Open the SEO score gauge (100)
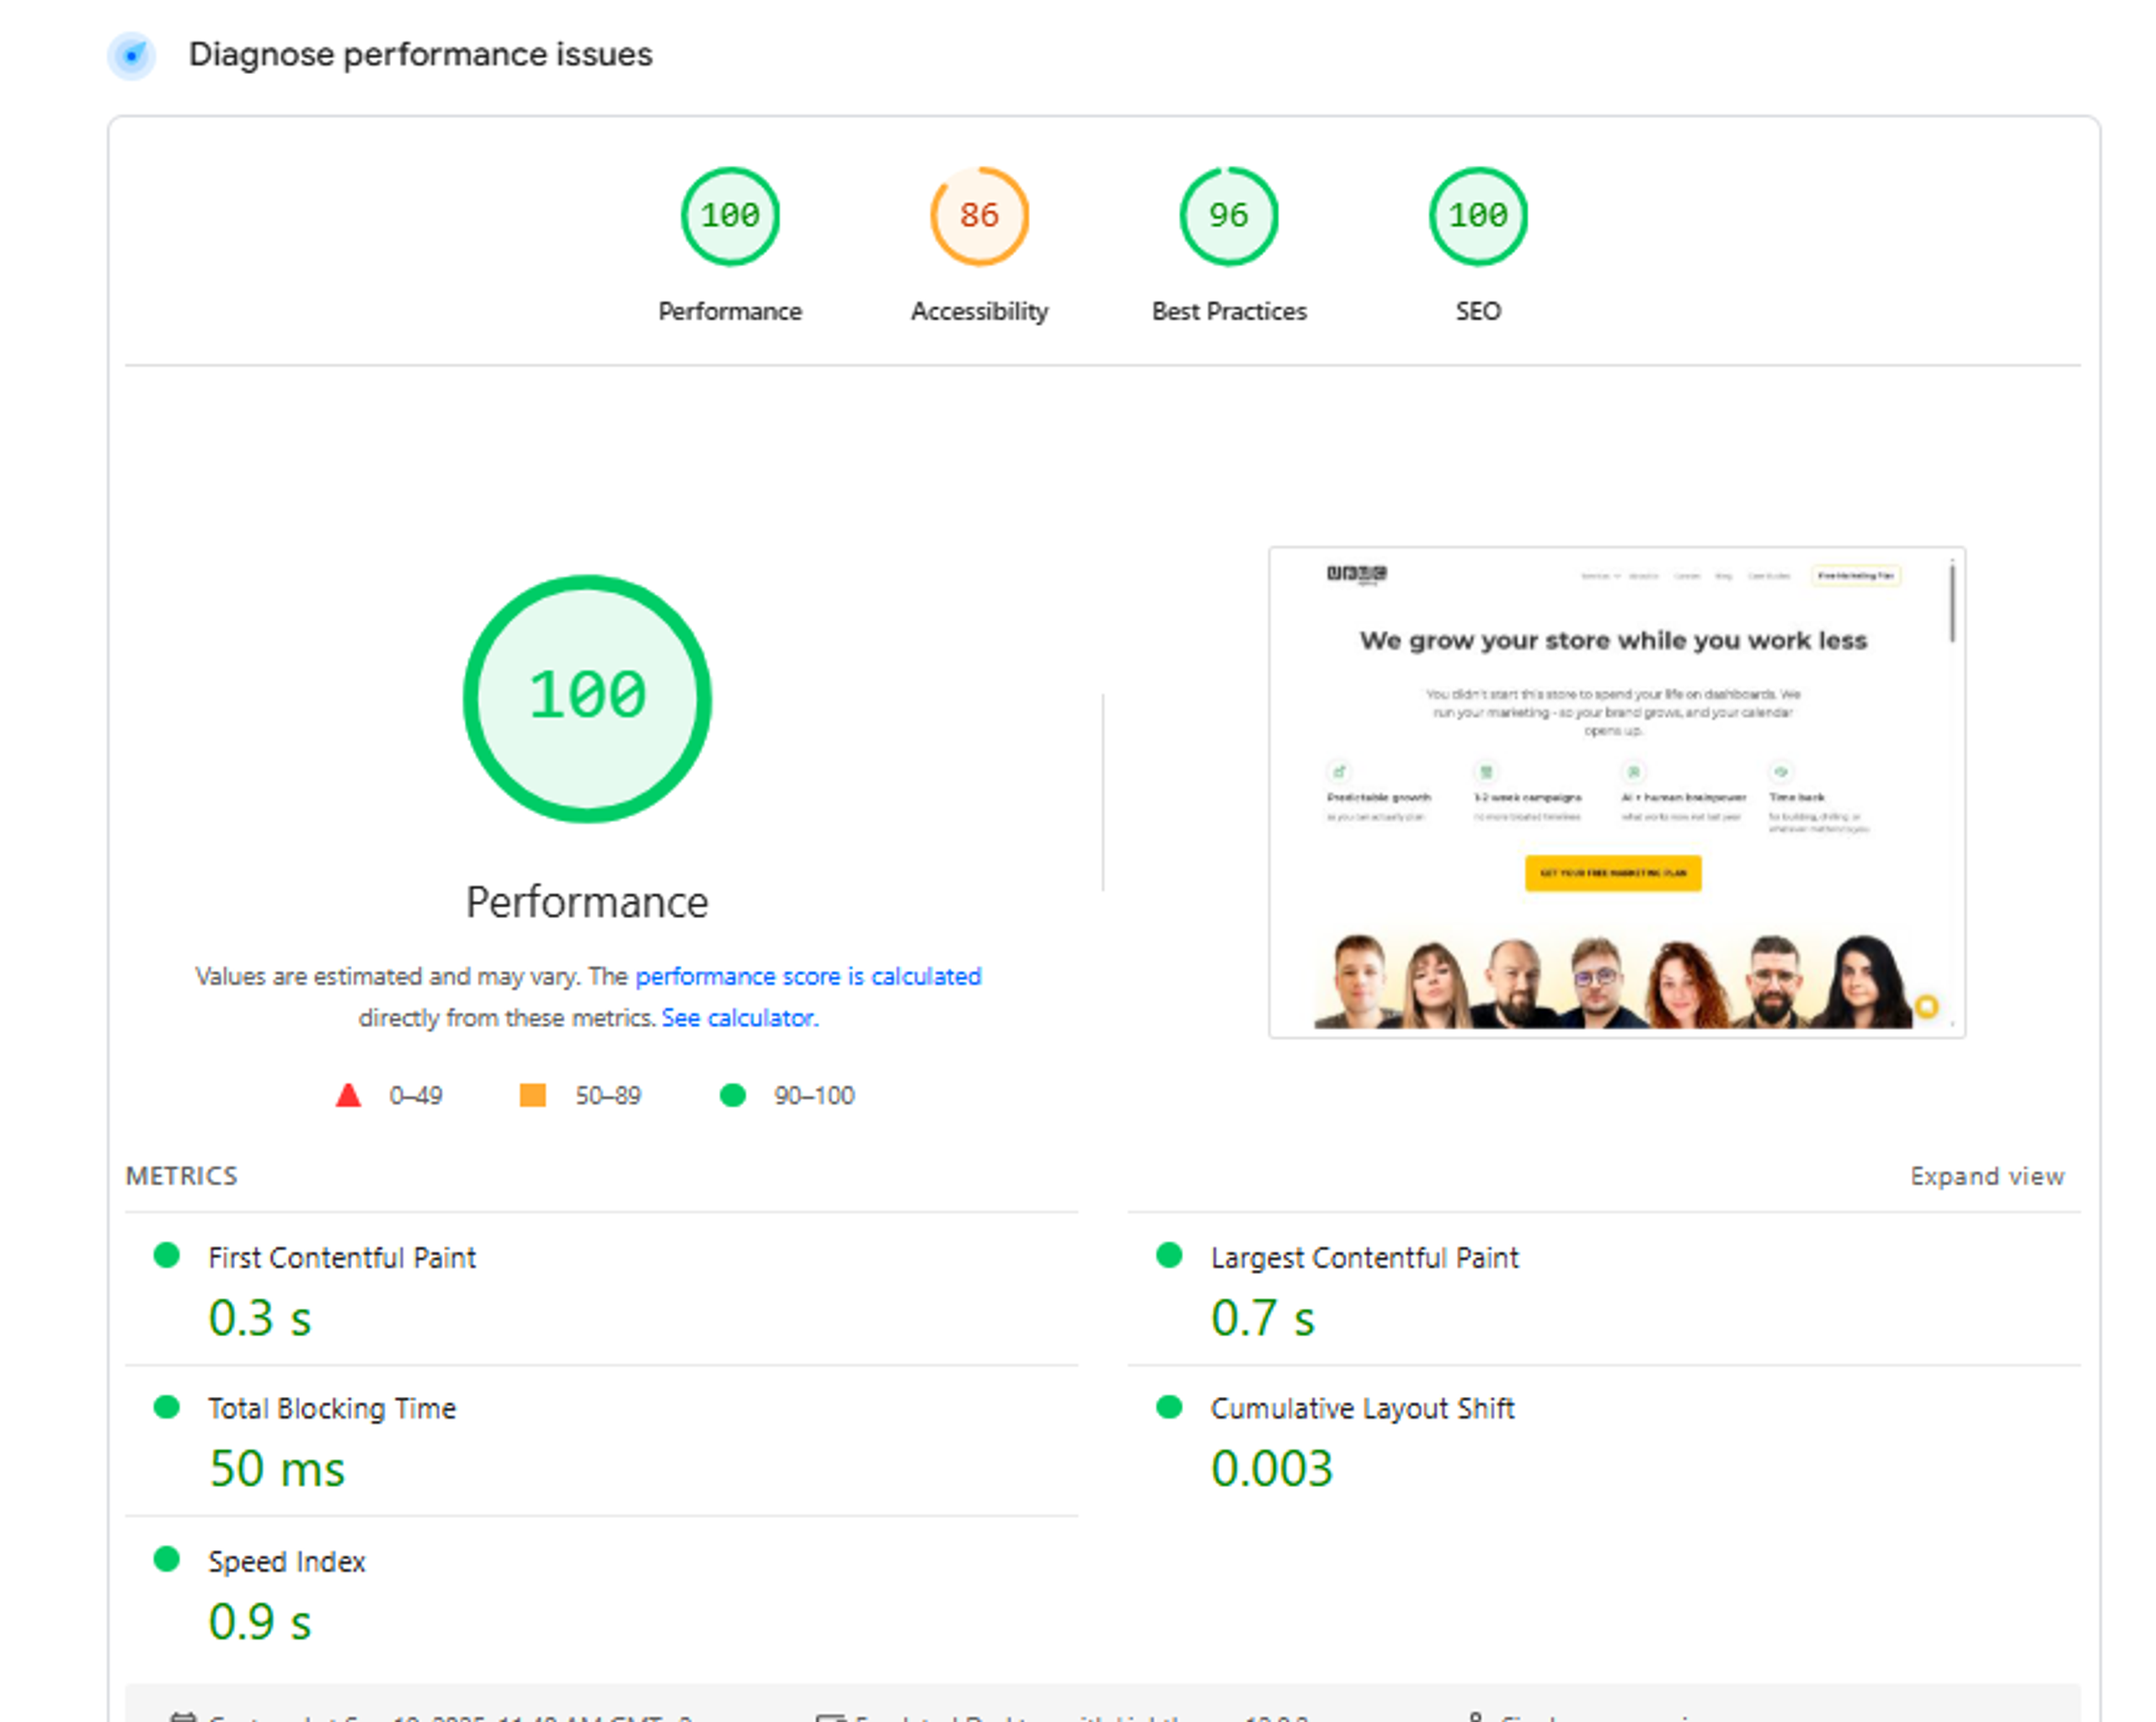This screenshot has width=2156, height=1722. click(x=1477, y=216)
